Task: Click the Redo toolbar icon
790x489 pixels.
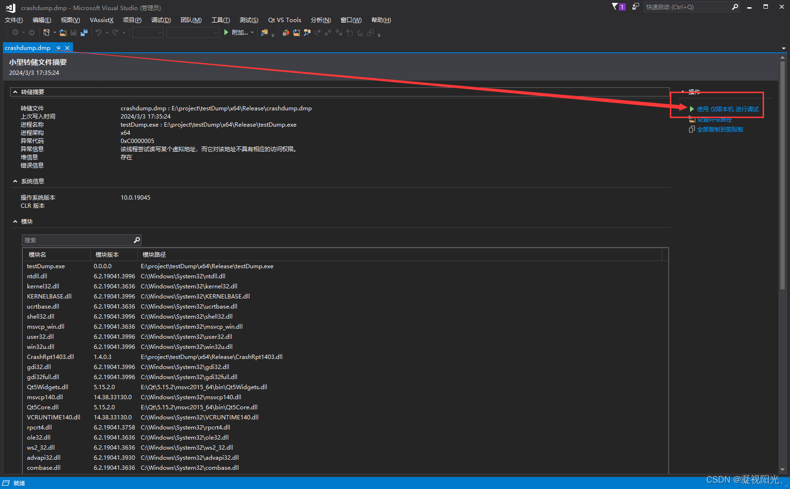Action: click(115, 32)
